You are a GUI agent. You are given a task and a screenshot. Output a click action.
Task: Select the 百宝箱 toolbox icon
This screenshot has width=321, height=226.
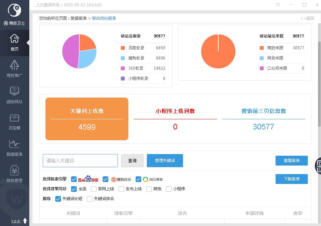coord(14,118)
